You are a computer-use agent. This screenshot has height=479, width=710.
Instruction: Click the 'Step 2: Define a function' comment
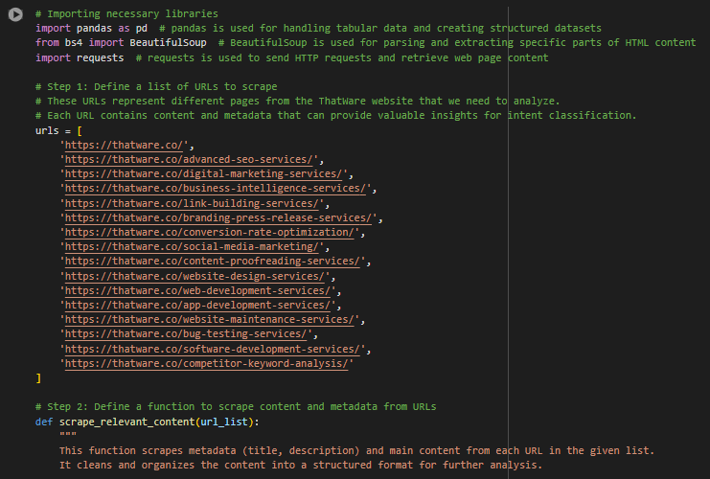click(236, 406)
